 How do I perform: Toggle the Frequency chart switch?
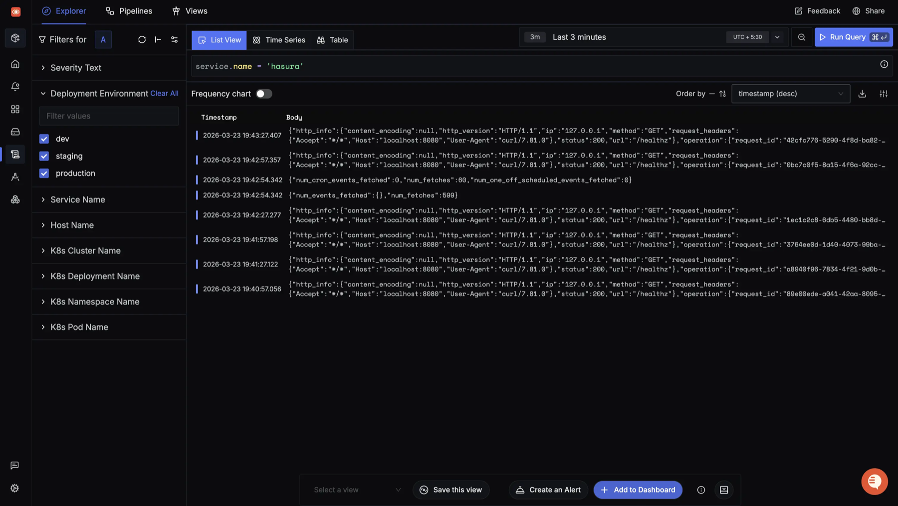(264, 94)
